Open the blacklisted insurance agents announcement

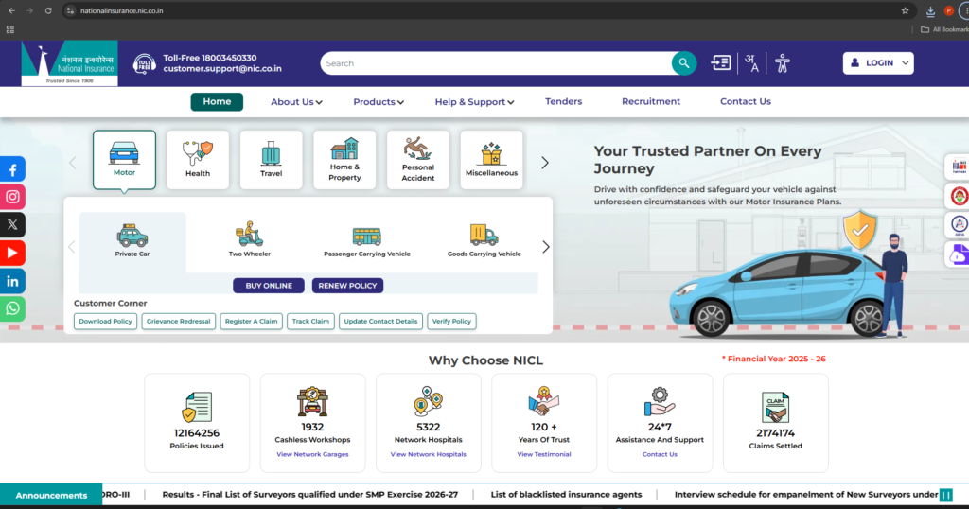coord(566,495)
